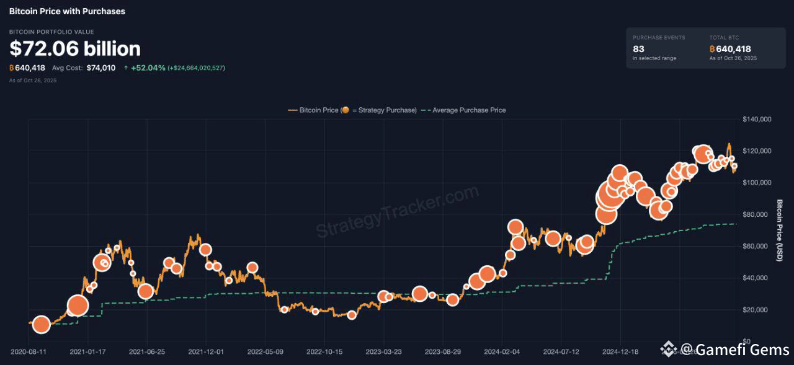The width and height of the screenshot is (794, 365).
Task: Click the '2021-12-01' x-axis date
Action: point(206,351)
